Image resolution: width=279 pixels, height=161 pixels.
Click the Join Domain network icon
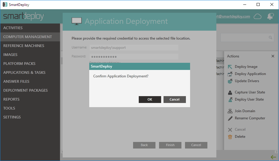[x=230, y=111]
